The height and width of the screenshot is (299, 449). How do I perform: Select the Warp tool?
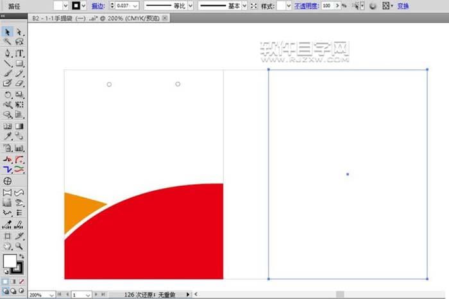pyautogui.click(x=7, y=104)
